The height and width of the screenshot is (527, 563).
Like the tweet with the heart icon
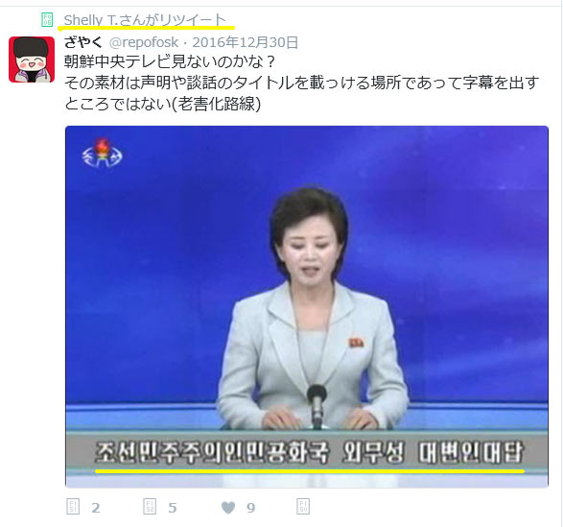click(x=228, y=508)
